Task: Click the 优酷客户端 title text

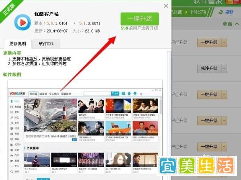Action: [x=47, y=14]
